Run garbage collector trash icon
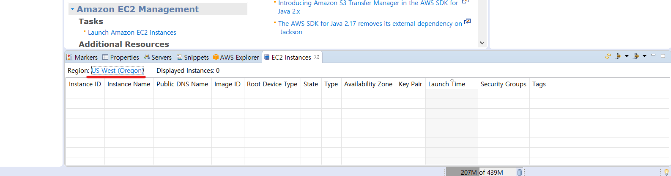 [519, 172]
